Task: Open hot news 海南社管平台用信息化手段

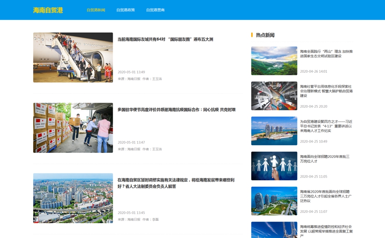Action: pos(326,91)
